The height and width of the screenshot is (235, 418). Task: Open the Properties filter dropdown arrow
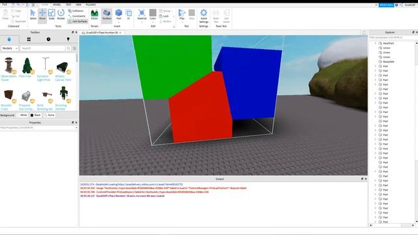tap(76, 128)
